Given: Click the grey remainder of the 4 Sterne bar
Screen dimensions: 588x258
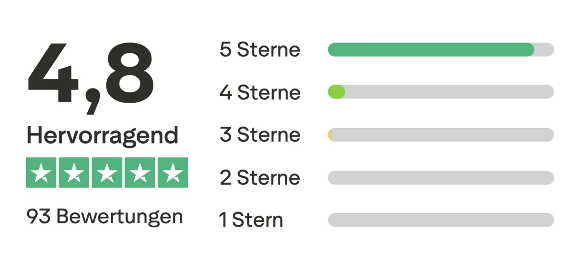Looking at the screenshot, I should [448, 92].
